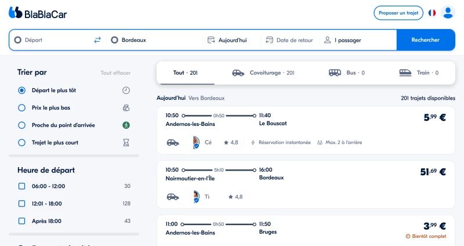Click the calendar icon next to Aujourd'hui
Viewport: 464px width, 246px height.
(x=211, y=40)
